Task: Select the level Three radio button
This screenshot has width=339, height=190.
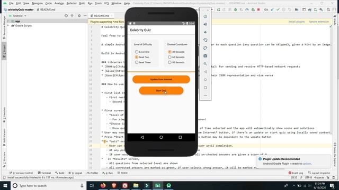Action: tap(137, 62)
